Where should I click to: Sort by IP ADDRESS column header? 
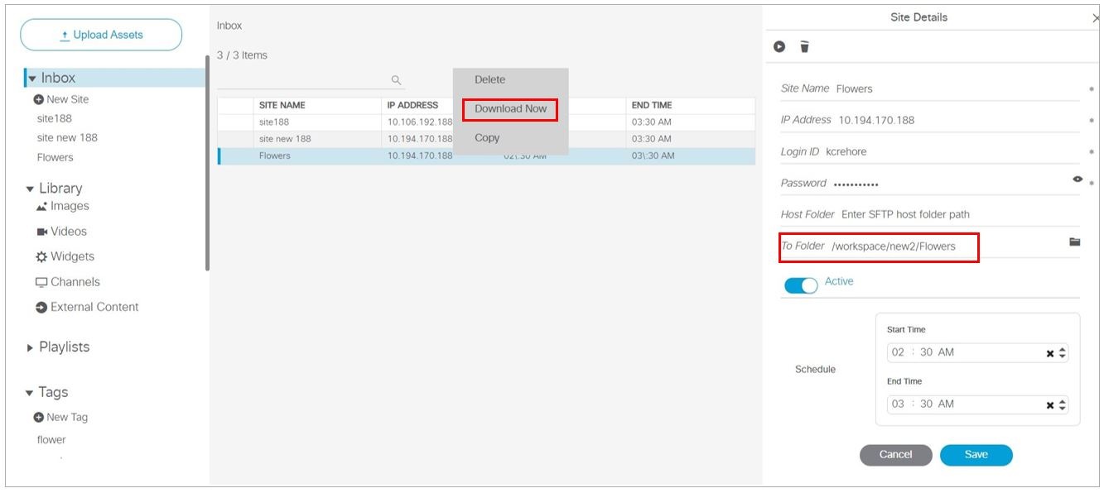pyautogui.click(x=412, y=106)
